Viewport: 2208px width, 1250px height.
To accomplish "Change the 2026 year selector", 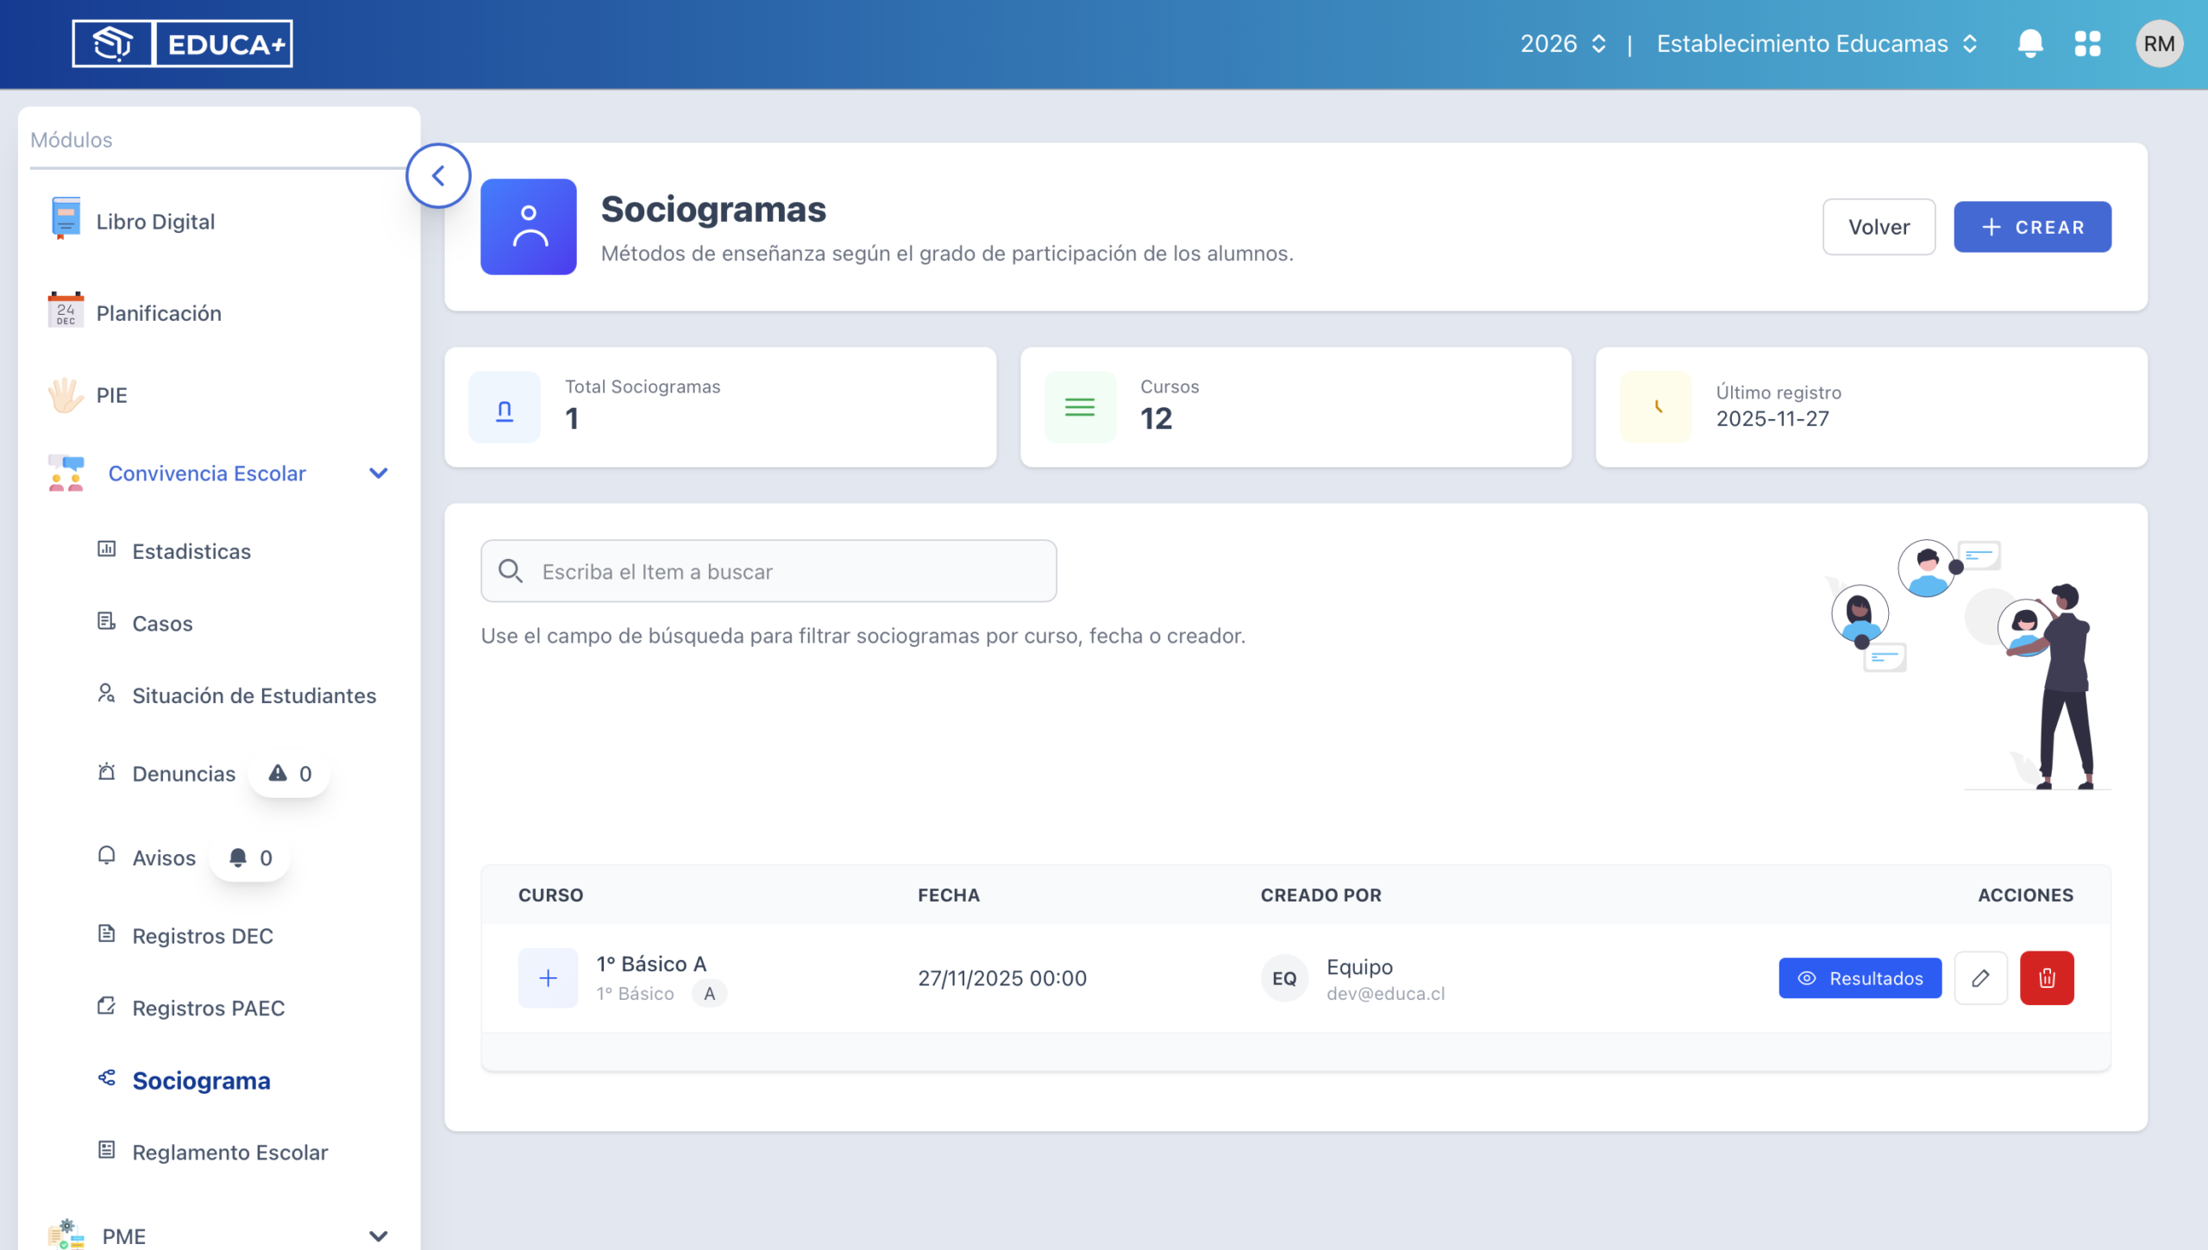I will click(1563, 44).
